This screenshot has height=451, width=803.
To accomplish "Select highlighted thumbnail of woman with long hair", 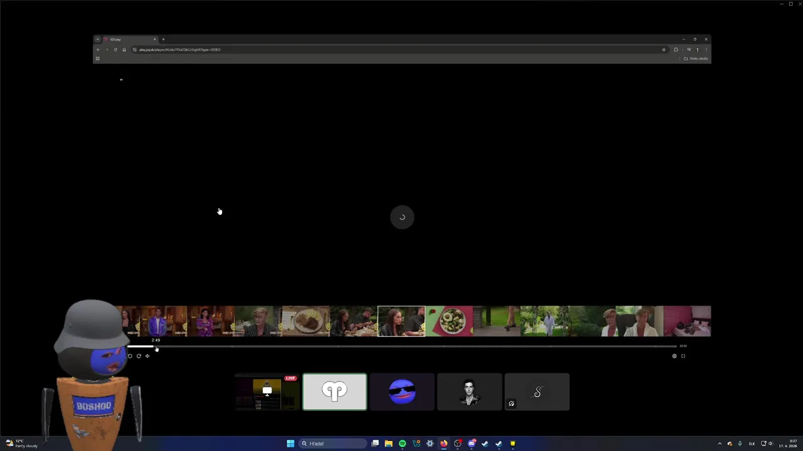I will (401, 321).
